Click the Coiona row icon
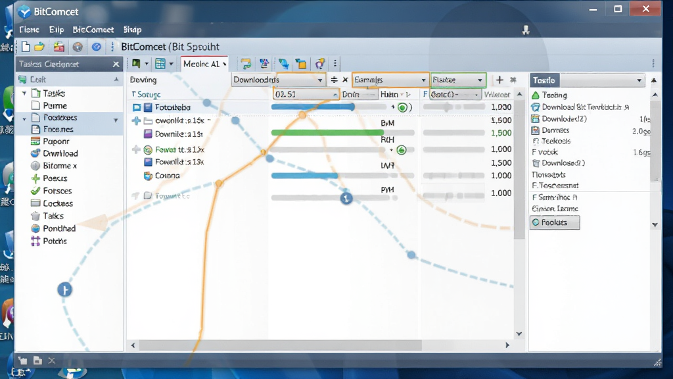 pos(148,176)
